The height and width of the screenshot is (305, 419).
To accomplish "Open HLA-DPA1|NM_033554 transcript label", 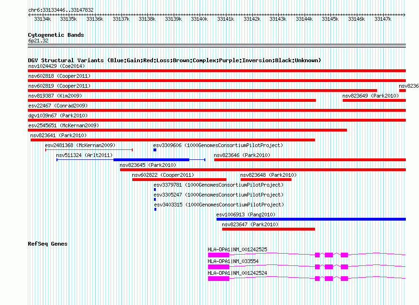I will (234, 261).
